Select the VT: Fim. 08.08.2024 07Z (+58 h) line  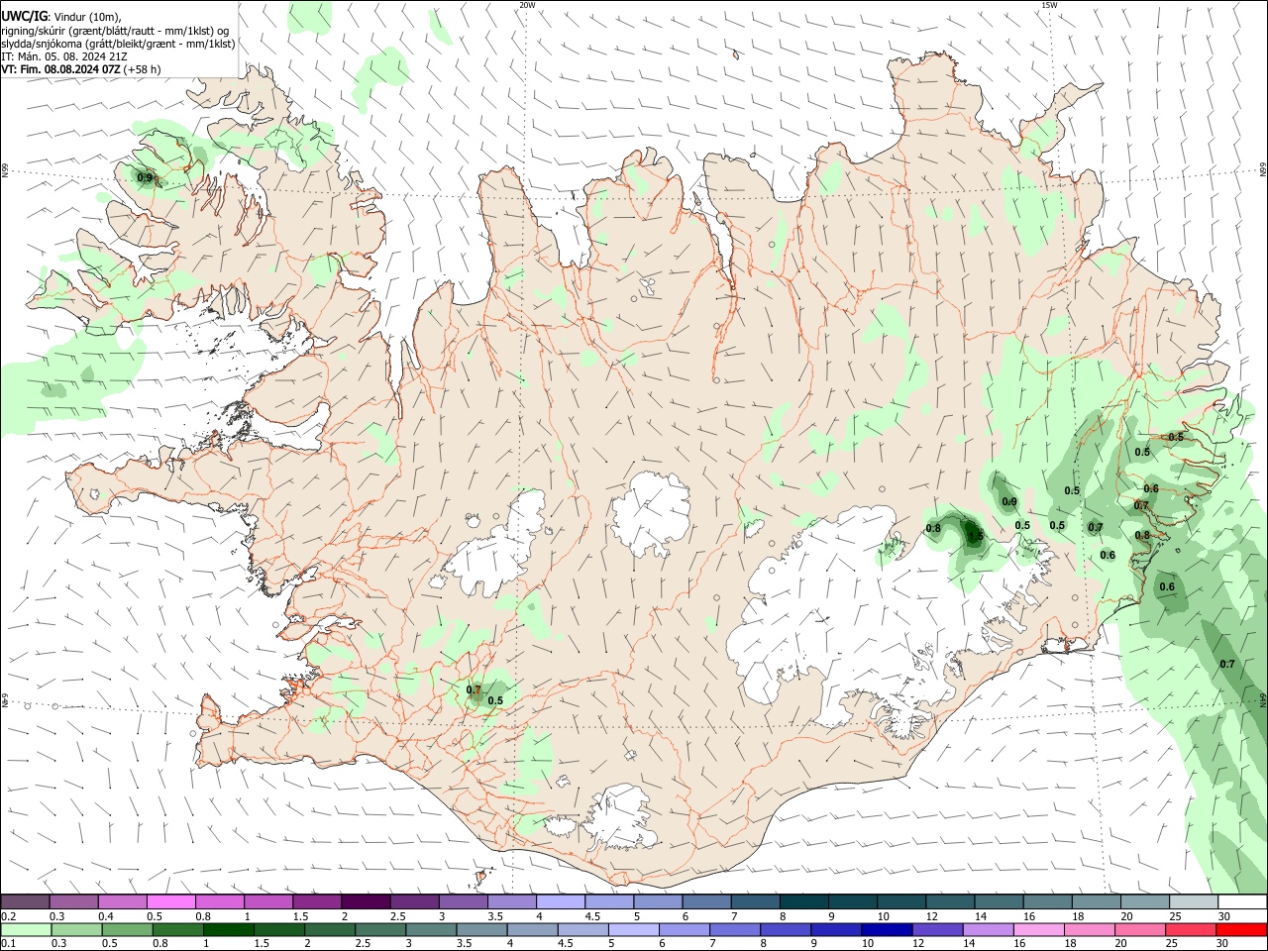click(x=80, y=69)
